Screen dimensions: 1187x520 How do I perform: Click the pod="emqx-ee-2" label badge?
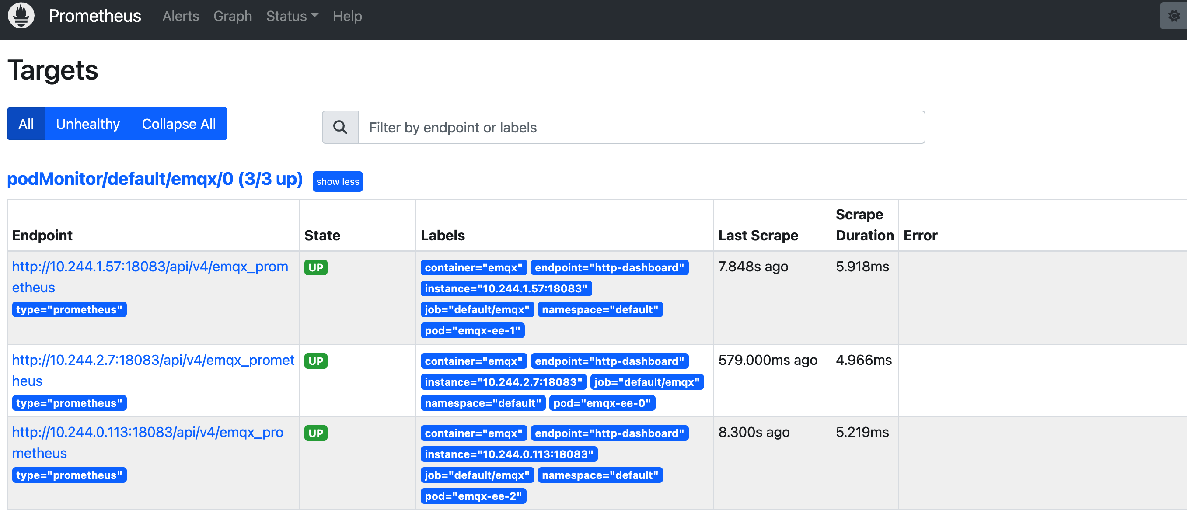473,496
